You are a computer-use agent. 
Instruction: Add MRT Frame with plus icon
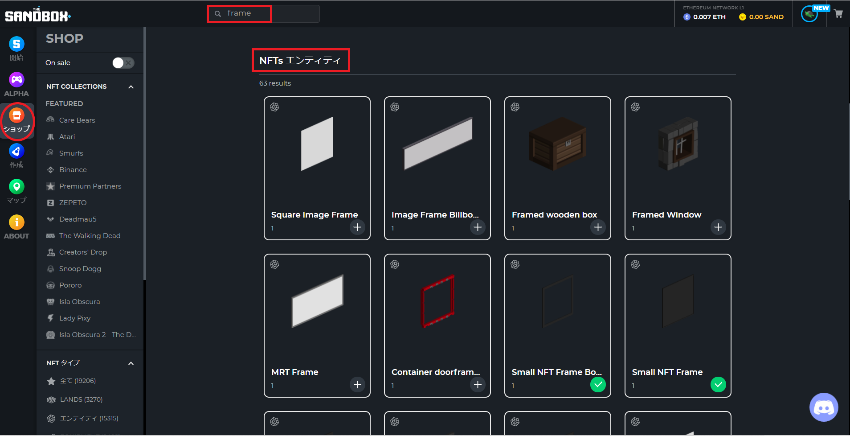click(357, 385)
